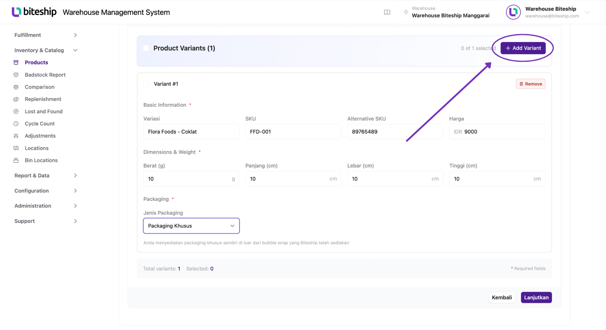Expand the Report & Data section
Viewport: 606px width, 330px height.
click(46, 176)
